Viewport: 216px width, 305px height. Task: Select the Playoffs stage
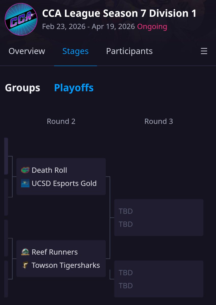[74, 88]
